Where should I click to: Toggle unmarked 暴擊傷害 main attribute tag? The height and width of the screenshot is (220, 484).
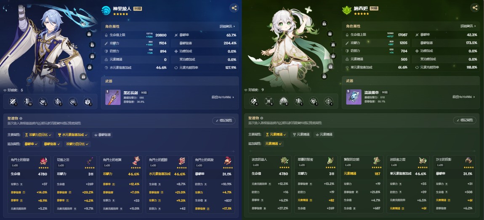point(103,135)
